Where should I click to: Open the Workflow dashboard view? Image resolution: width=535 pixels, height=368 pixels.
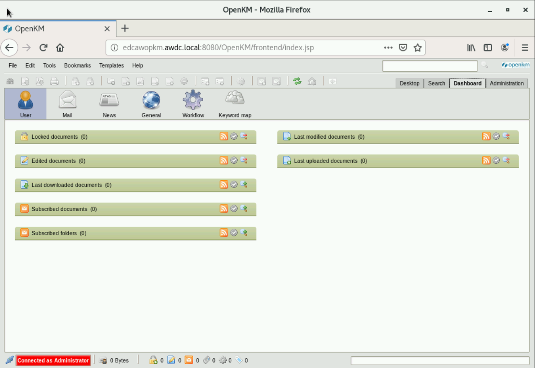[193, 104]
